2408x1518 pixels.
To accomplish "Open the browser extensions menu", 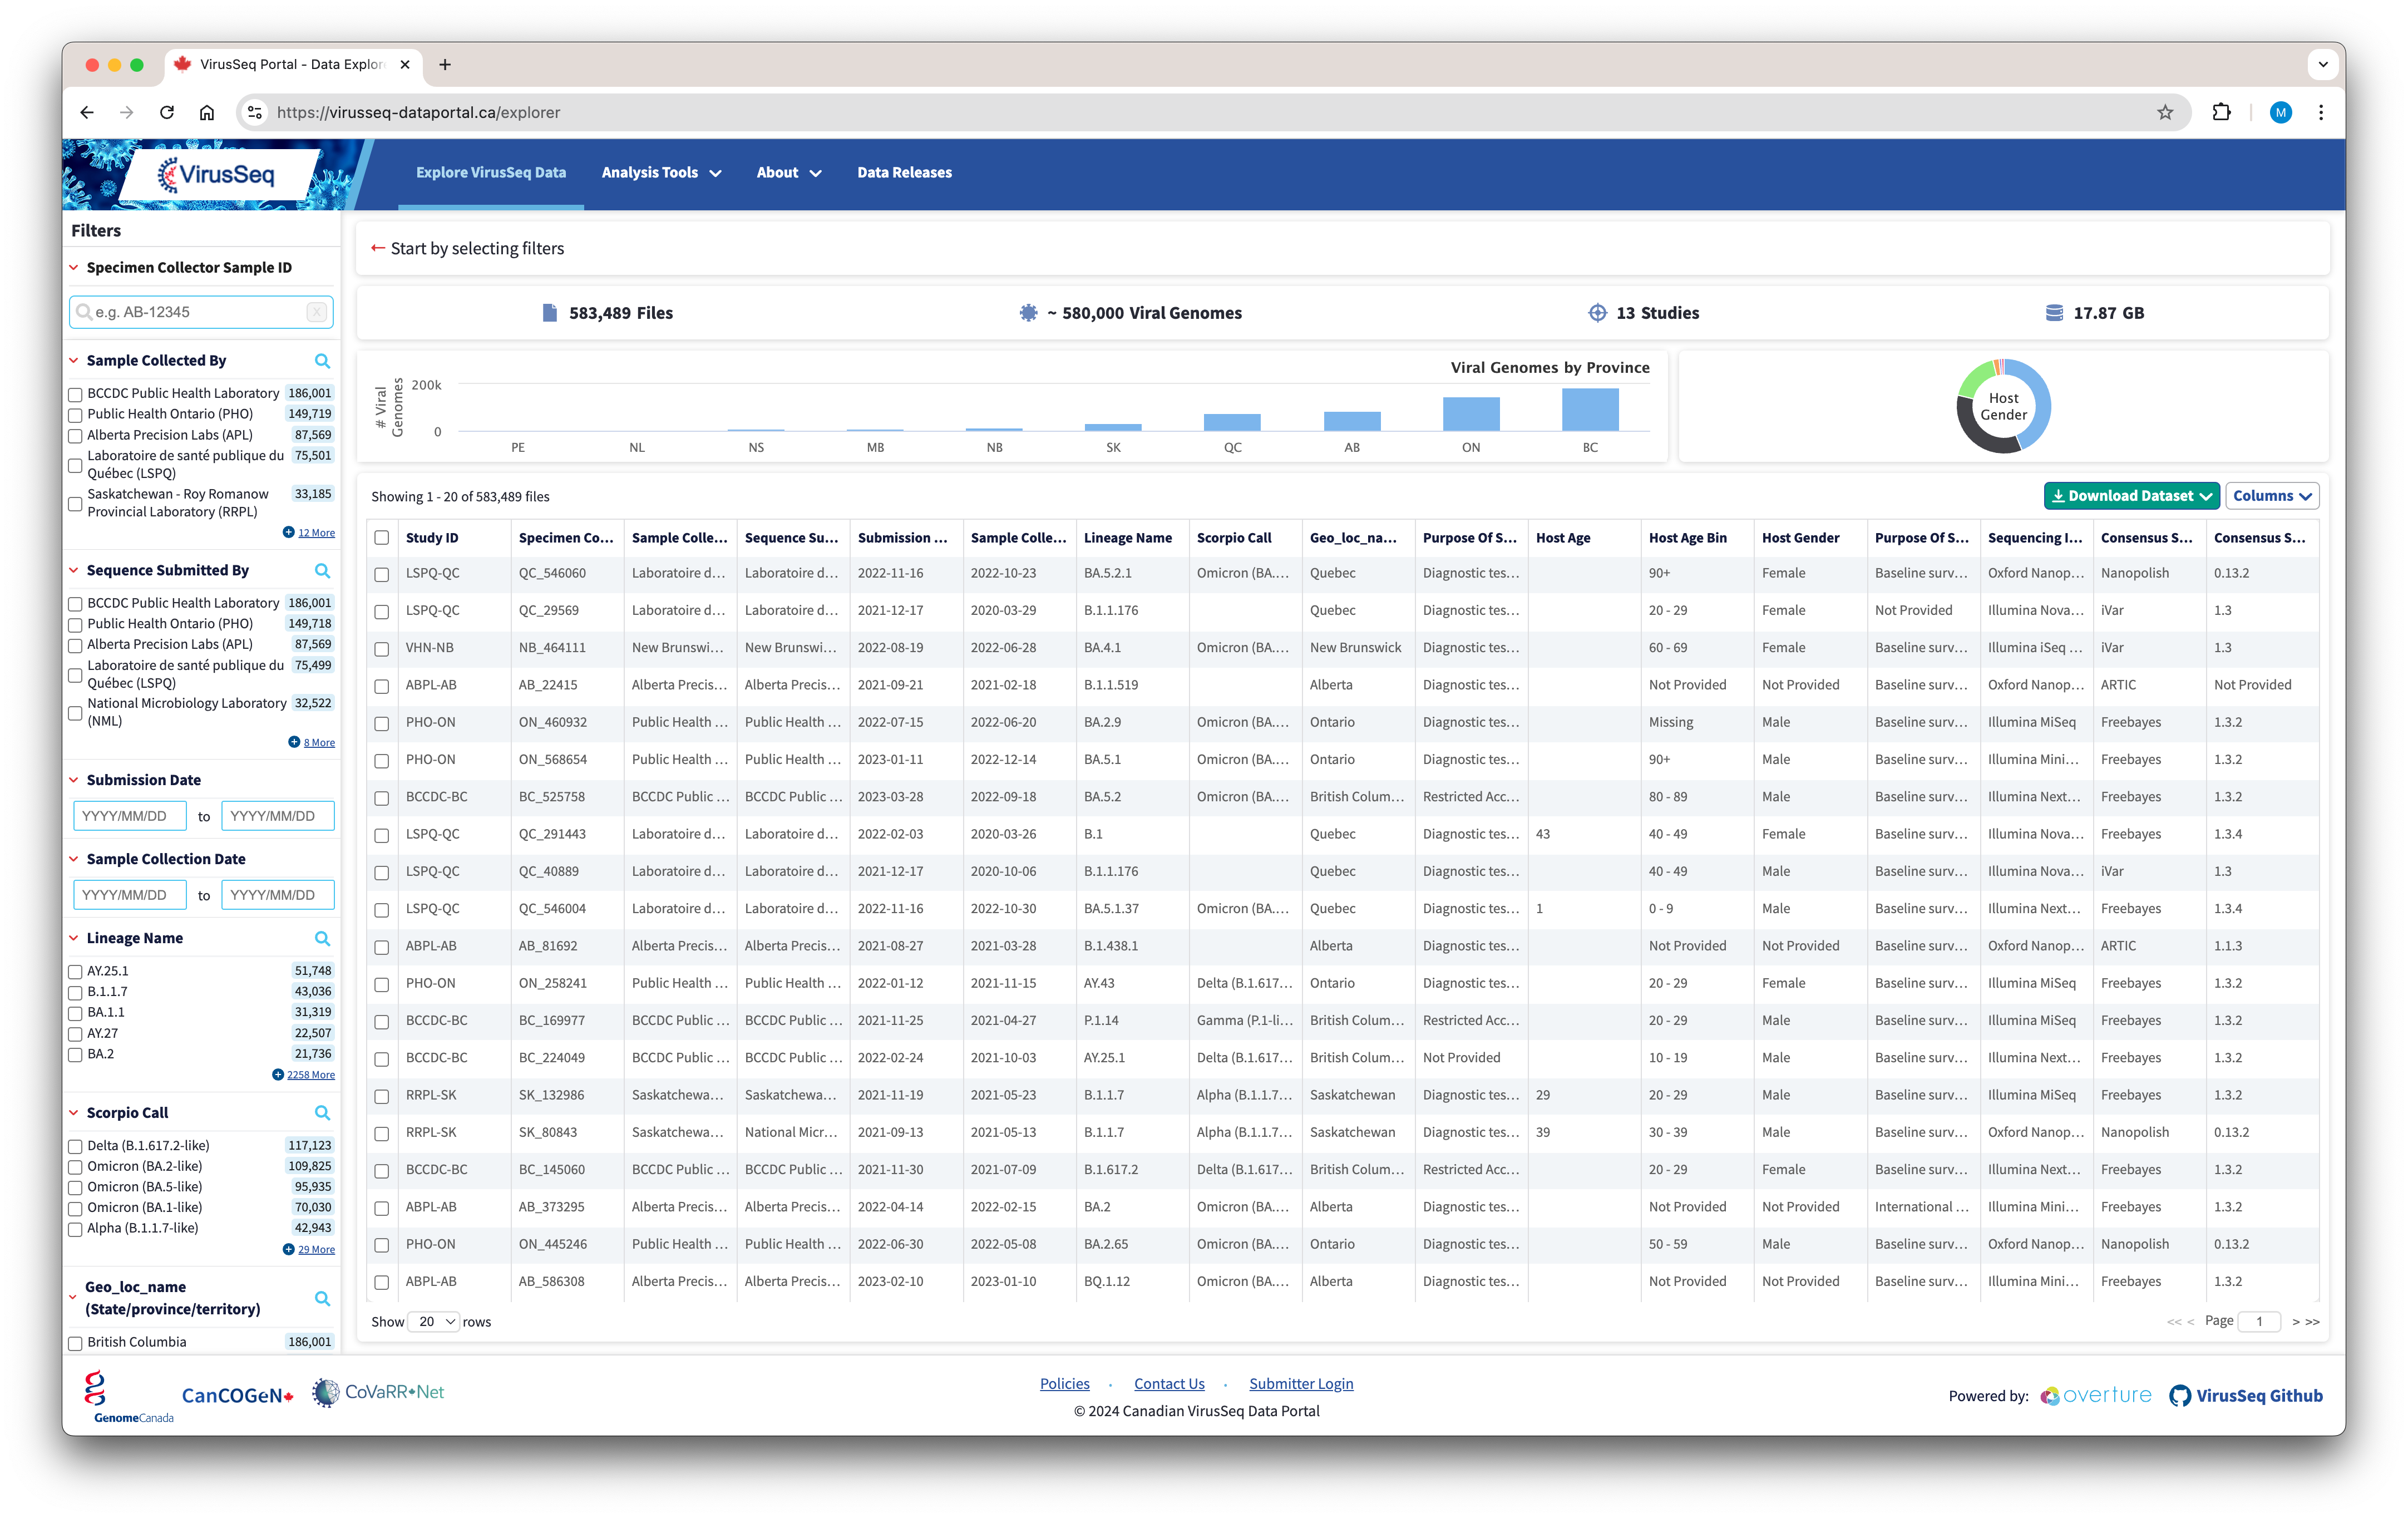I will (2222, 113).
